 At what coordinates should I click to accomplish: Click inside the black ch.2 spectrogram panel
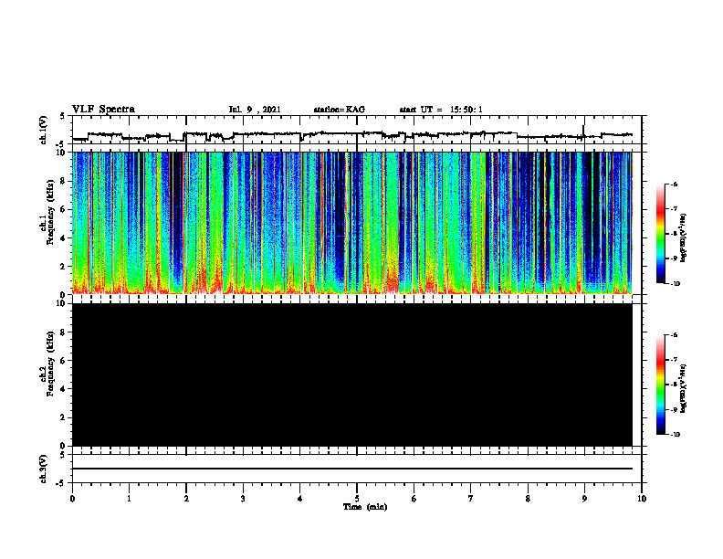(352, 374)
